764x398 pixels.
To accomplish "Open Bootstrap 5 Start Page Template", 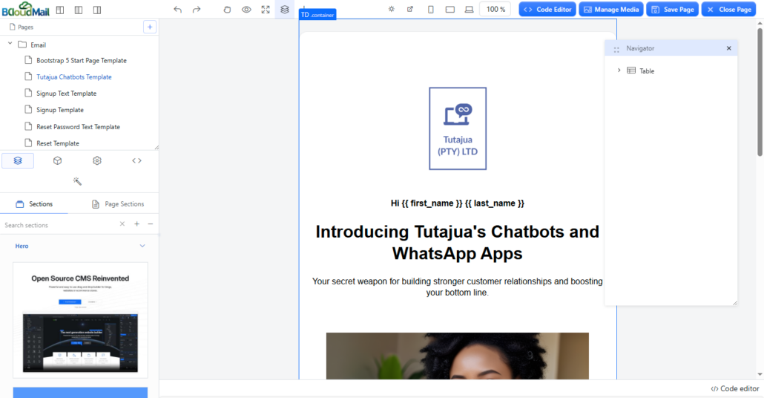I will (82, 60).
